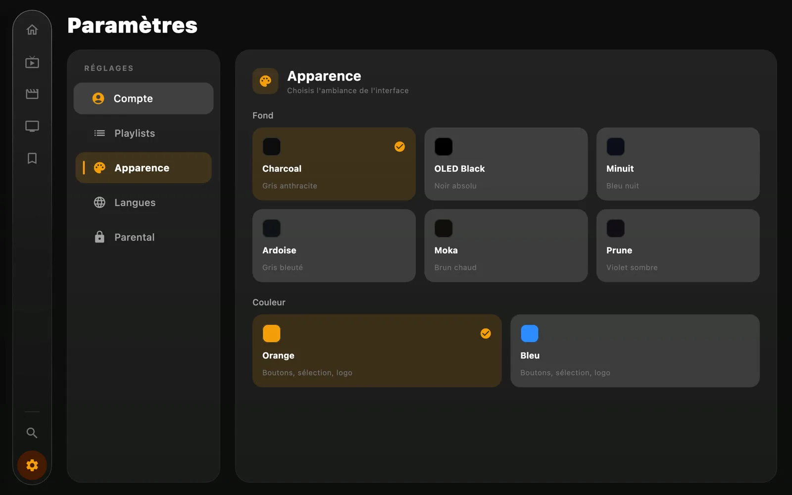Open the Bookmarks icon in sidebar
The image size is (792, 495).
[32, 158]
